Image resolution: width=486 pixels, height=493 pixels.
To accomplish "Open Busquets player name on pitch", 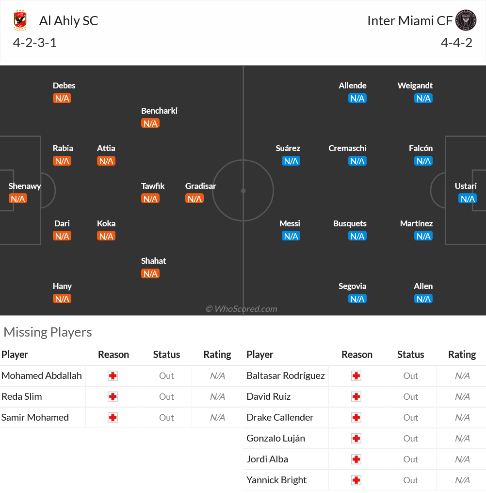I will [350, 223].
